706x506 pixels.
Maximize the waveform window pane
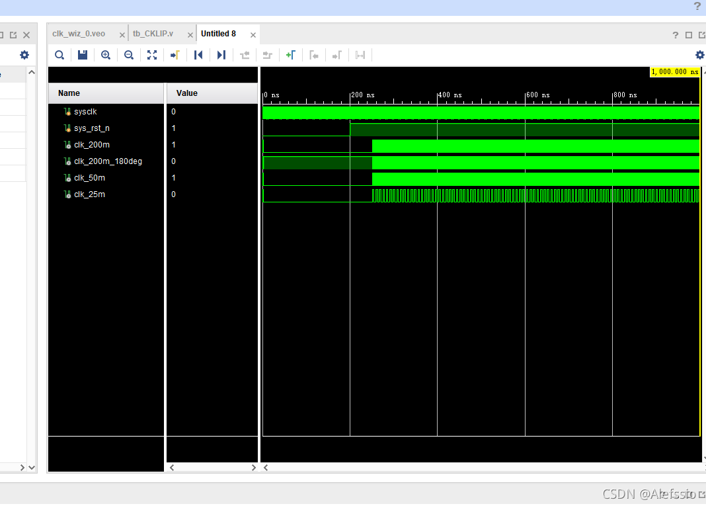pyautogui.click(x=689, y=35)
